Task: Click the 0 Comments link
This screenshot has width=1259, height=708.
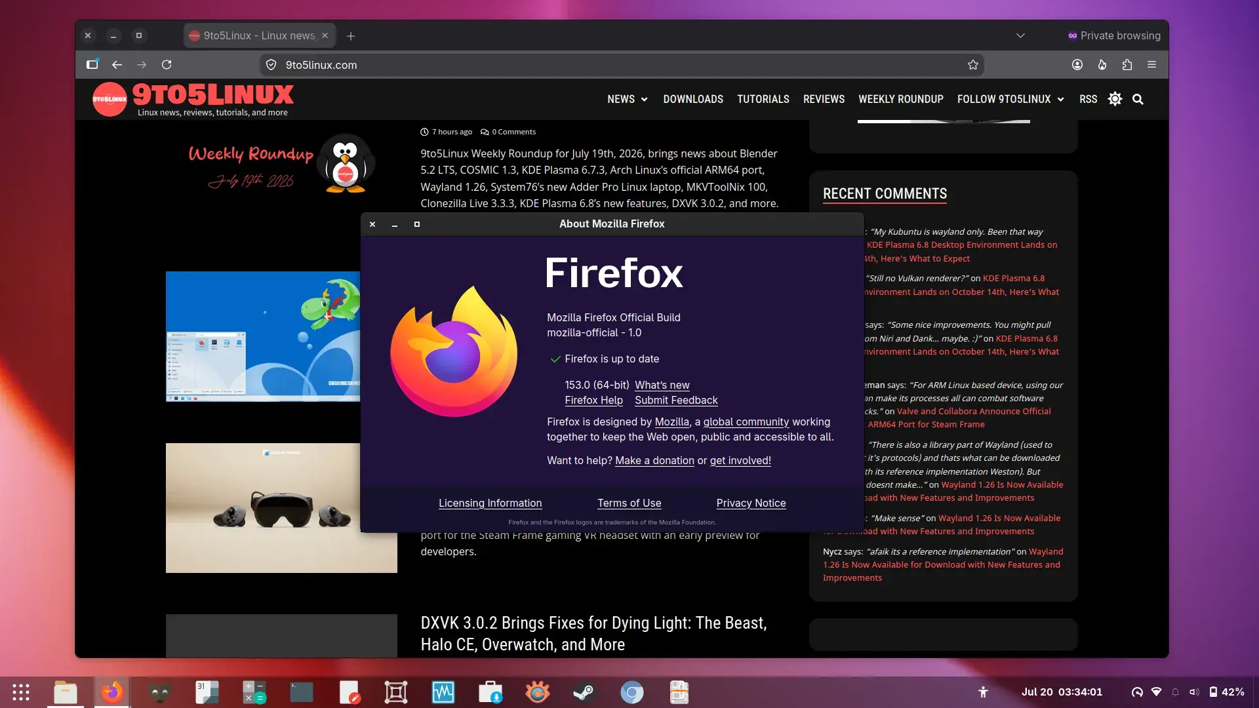Action: pyautogui.click(x=508, y=132)
